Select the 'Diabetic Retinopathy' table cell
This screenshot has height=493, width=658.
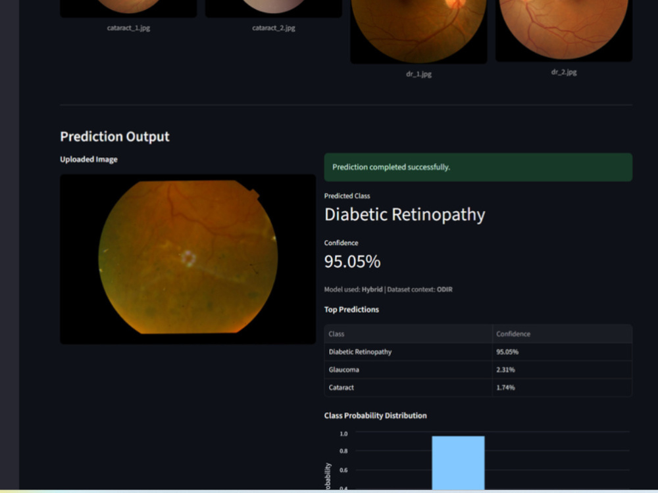pyautogui.click(x=408, y=352)
